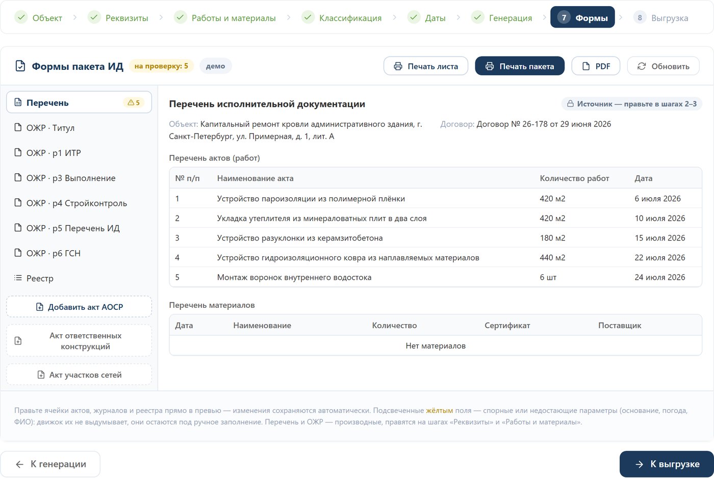Click the add-file icon in Акт ответственных конструкций
714x478 pixels.
[x=18, y=340]
